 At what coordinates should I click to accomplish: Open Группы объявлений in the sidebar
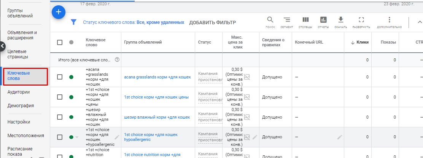click(20, 13)
